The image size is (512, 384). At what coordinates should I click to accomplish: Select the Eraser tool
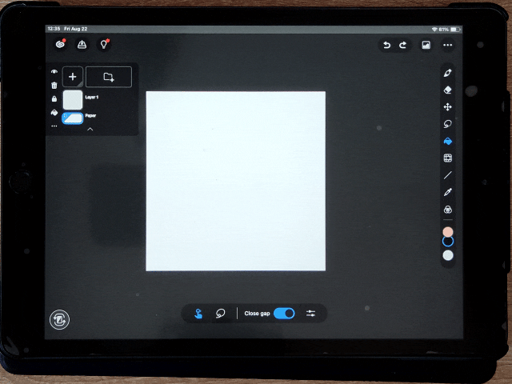[x=448, y=90]
